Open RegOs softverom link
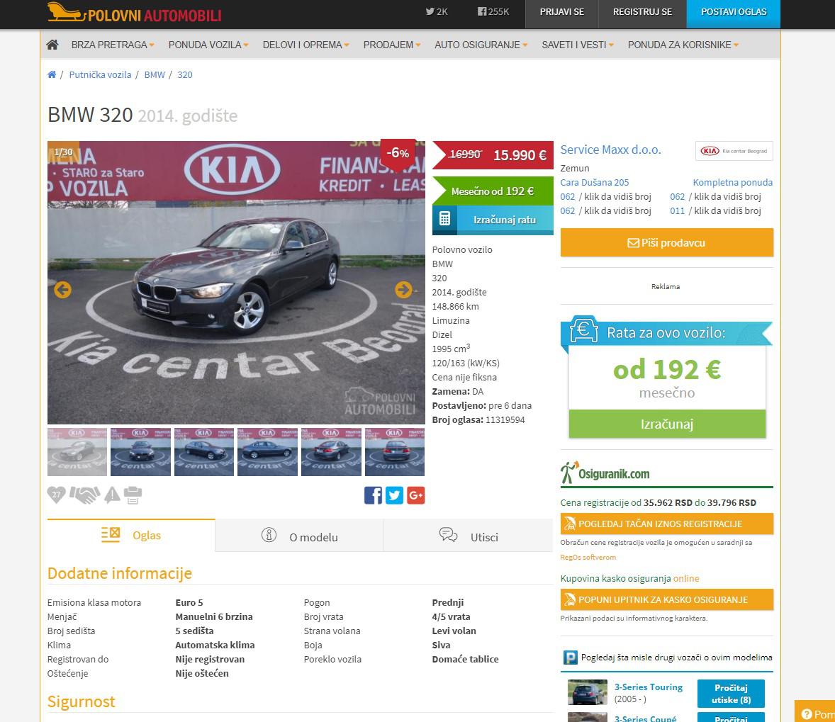Screen dimensions: 835x722 coord(588,557)
